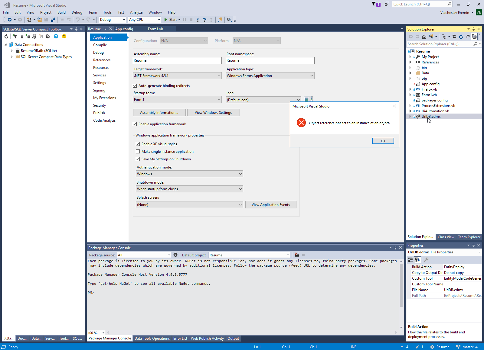Open Package Manager Console settings gear
This screenshot has width=484, height=350.
click(175, 255)
